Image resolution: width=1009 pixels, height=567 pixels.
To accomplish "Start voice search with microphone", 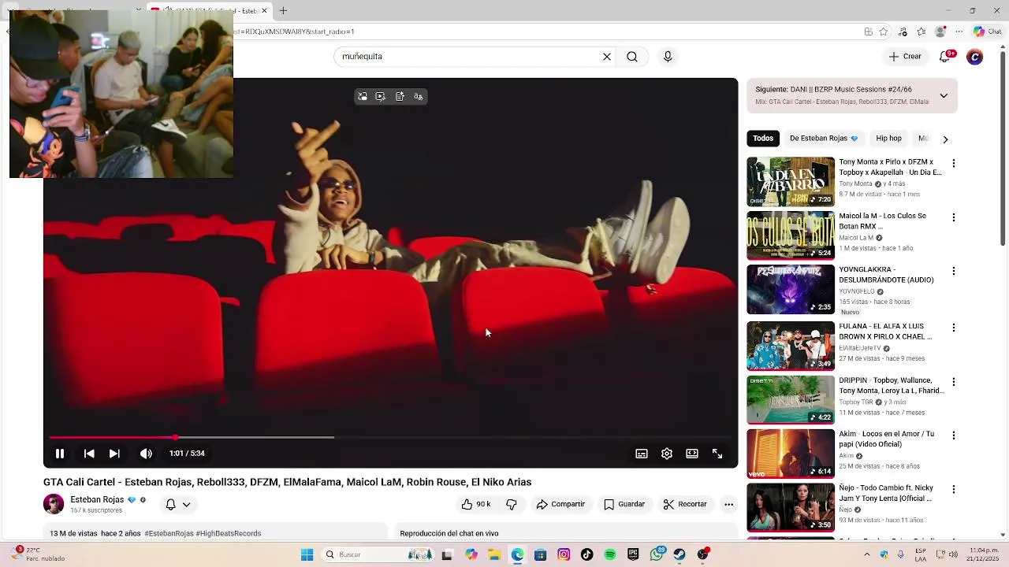I will point(668,57).
